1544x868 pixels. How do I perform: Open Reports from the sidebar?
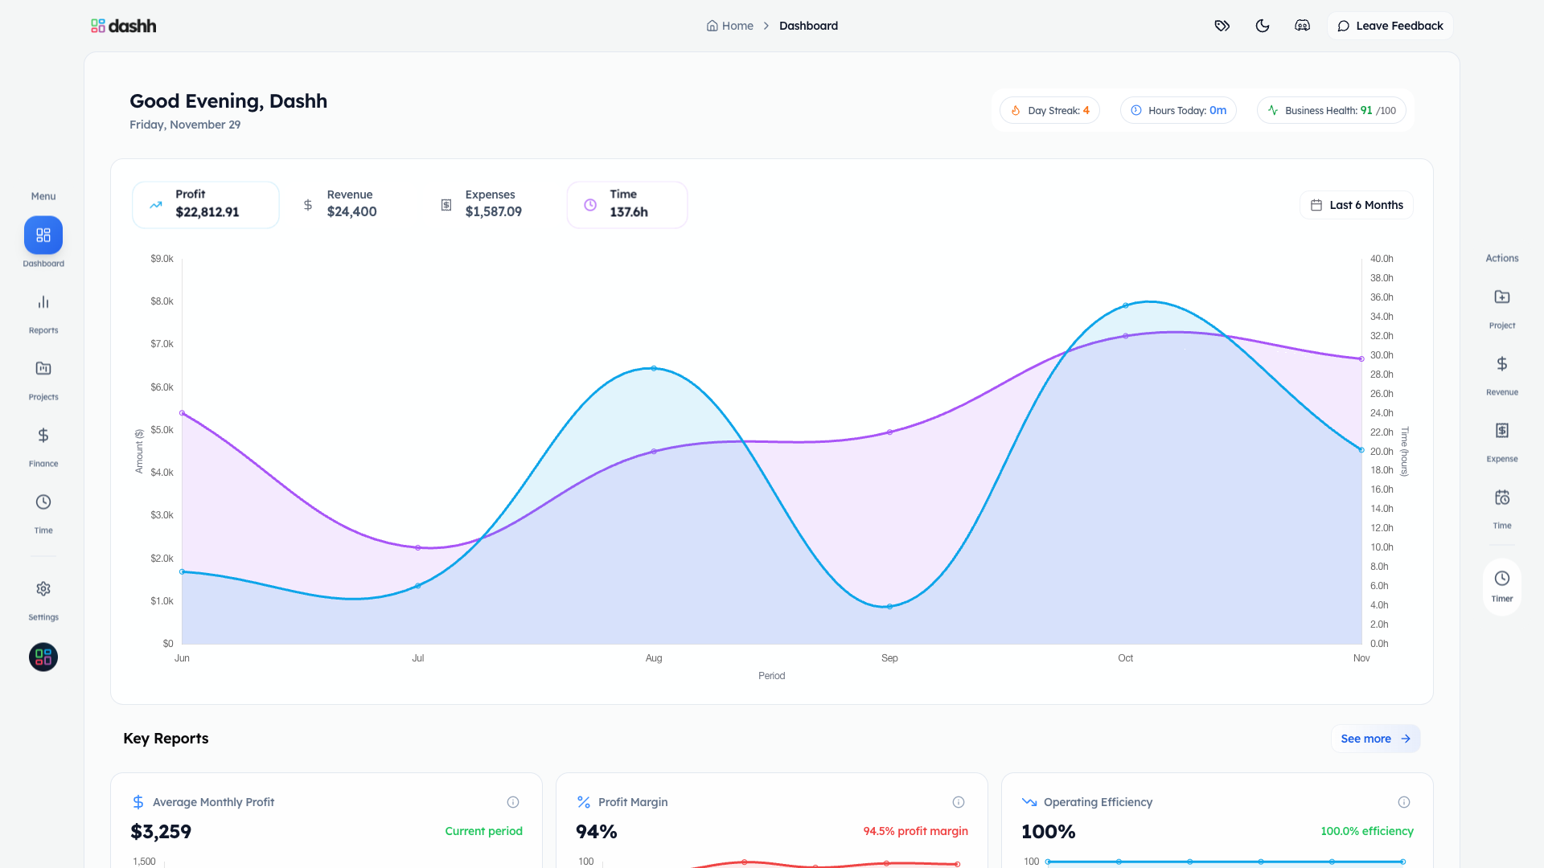(43, 302)
